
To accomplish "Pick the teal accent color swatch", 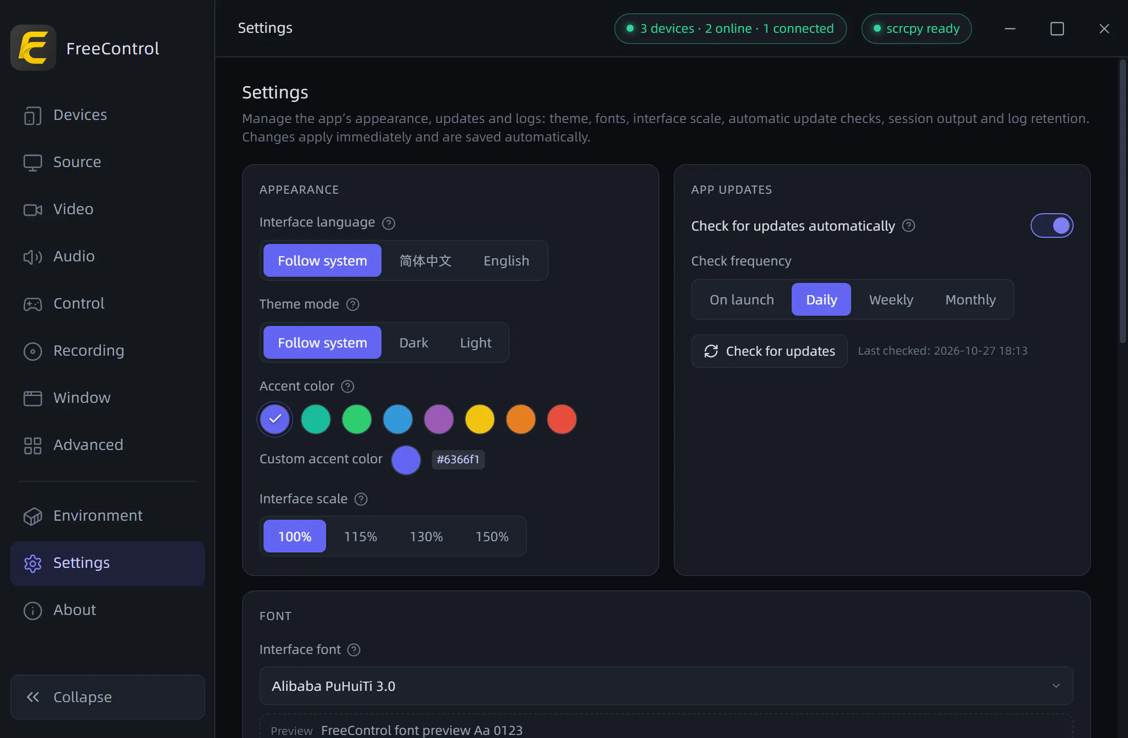I will coord(316,419).
